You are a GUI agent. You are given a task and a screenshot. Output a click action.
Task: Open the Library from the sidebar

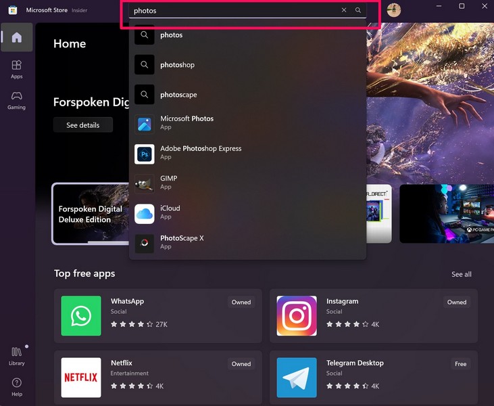pyautogui.click(x=17, y=356)
